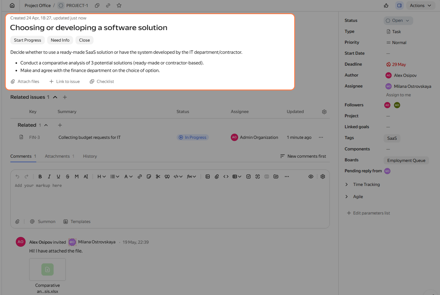Toggle the right side panel icon
This screenshot has height=295, width=440.
(399, 5)
